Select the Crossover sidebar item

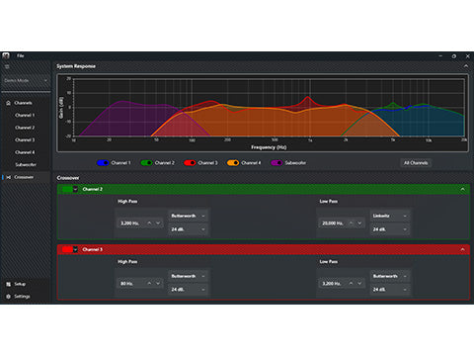26,177
